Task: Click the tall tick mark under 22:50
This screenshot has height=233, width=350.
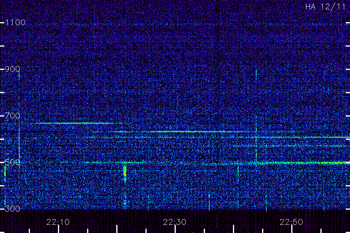Action: pyautogui.click(x=292, y=229)
